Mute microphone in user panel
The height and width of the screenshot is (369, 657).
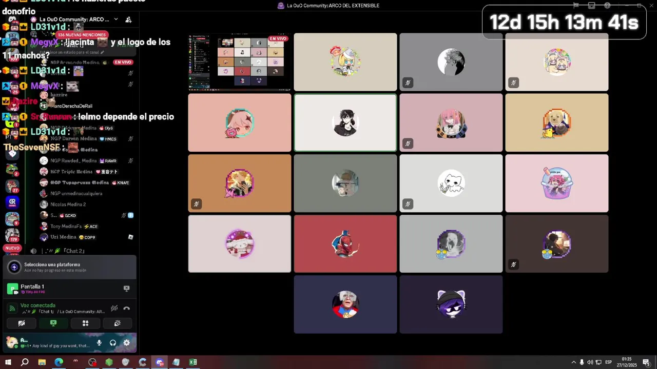99,343
